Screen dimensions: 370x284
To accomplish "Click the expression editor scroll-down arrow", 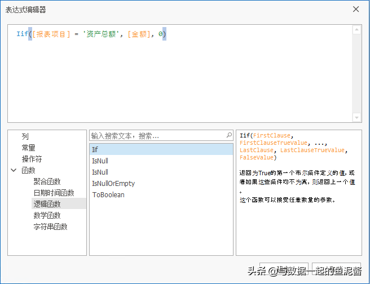I will pos(356,117).
